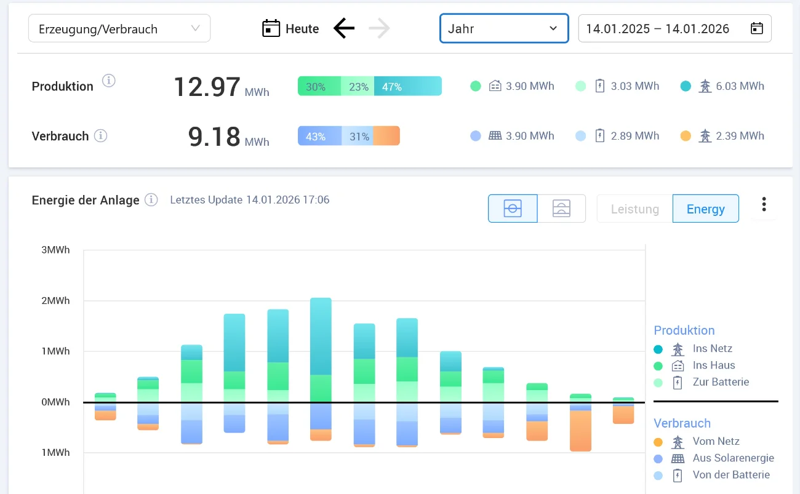Click the Heute calendar icon

coord(271,28)
